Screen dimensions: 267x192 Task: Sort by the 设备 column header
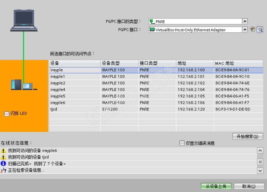(75, 63)
